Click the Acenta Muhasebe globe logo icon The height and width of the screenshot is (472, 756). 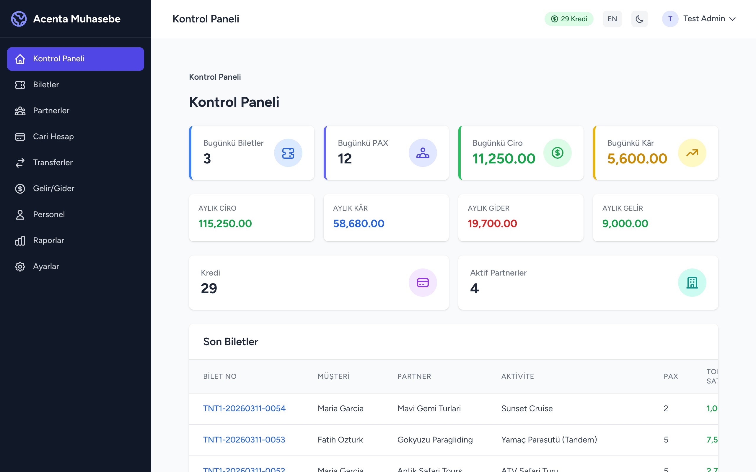pyautogui.click(x=19, y=19)
